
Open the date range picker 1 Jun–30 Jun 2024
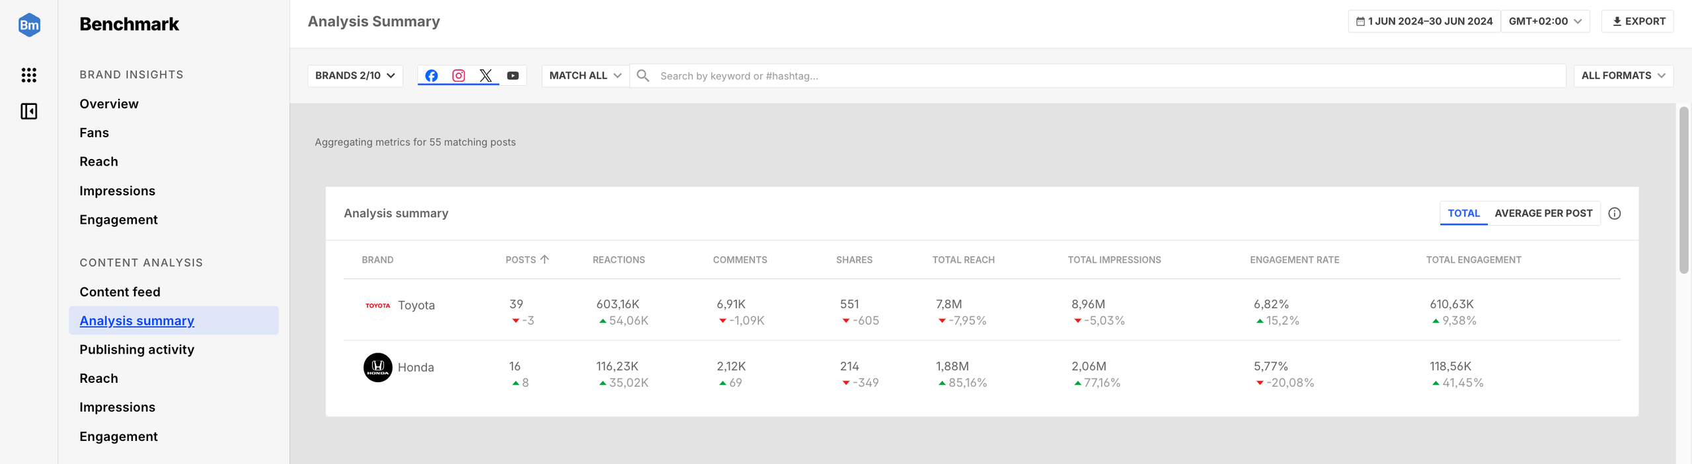point(1424,21)
